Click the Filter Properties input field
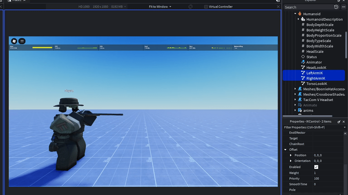The image size is (348, 195). pyautogui.click(x=313, y=127)
